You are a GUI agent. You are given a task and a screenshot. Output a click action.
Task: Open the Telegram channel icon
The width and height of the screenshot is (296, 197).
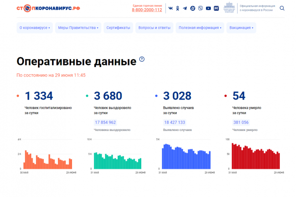tap(185, 8)
